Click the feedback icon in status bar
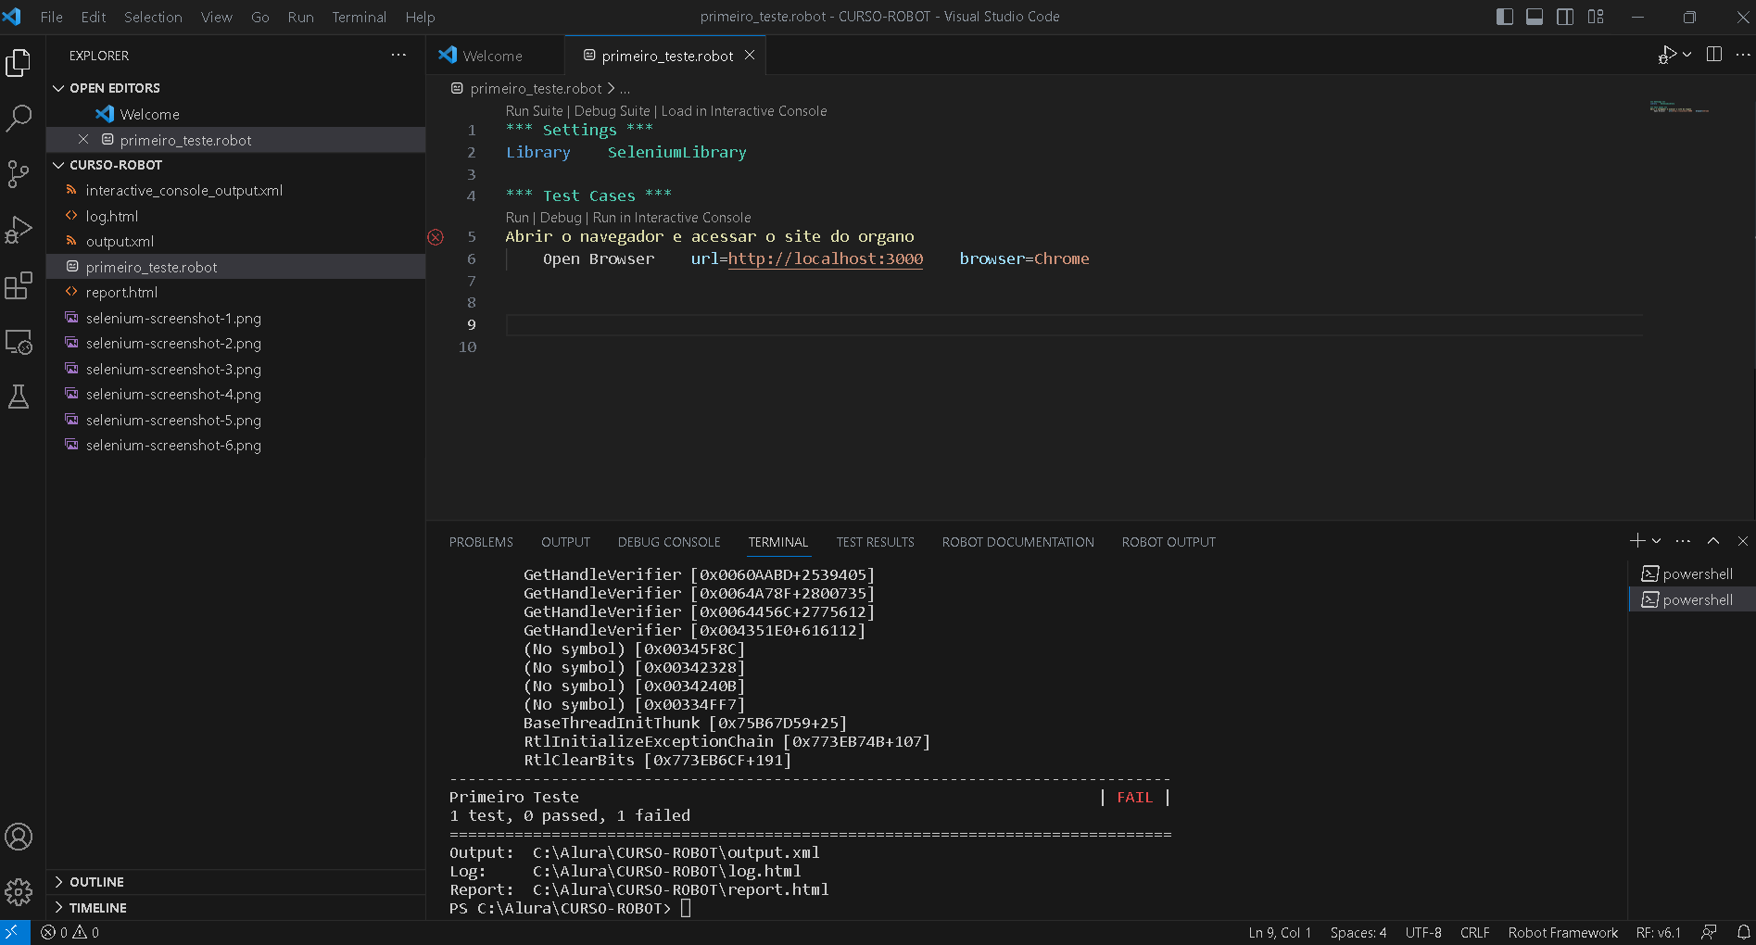This screenshot has height=945, width=1756. tap(1709, 932)
